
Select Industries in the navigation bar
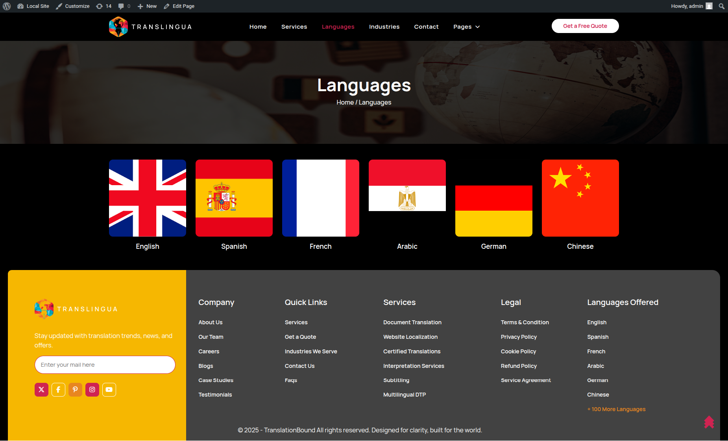point(384,27)
